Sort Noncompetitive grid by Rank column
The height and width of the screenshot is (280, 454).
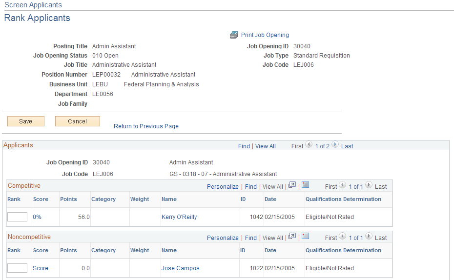[x=14, y=250]
